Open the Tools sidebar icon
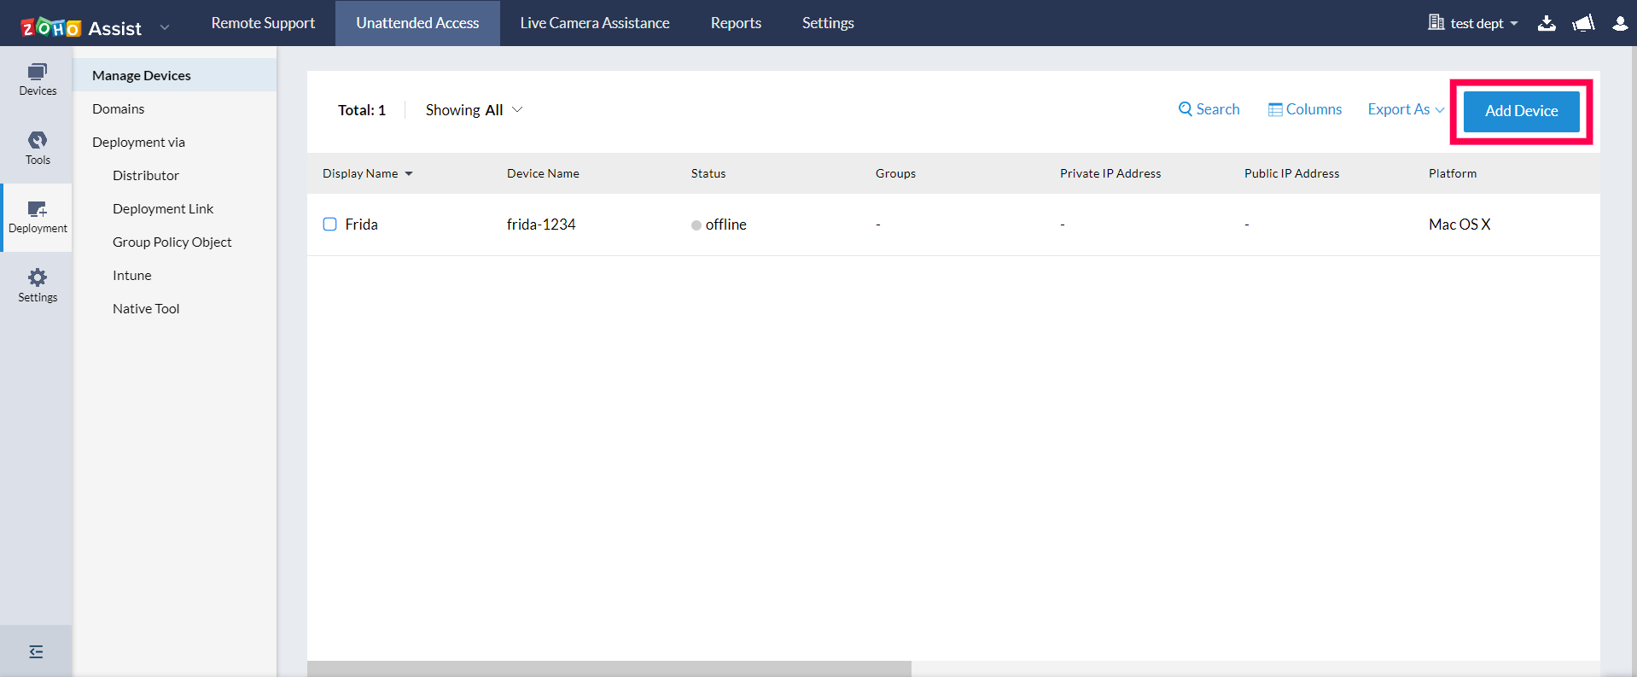Screen dimensions: 1637x677 click(x=38, y=148)
